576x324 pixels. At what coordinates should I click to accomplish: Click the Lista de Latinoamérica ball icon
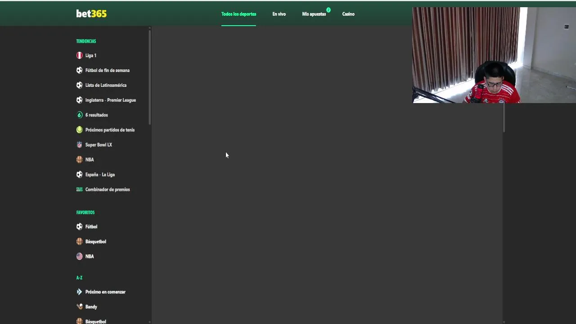point(79,85)
